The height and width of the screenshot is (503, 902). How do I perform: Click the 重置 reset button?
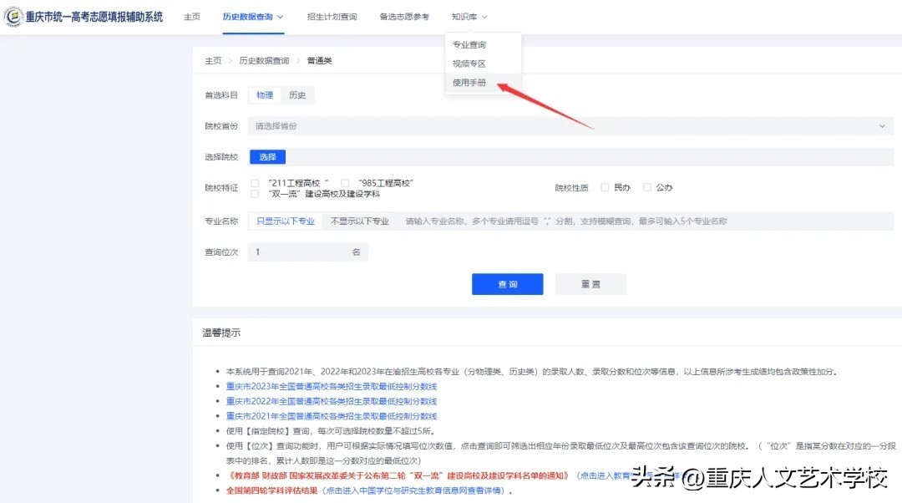click(590, 284)
